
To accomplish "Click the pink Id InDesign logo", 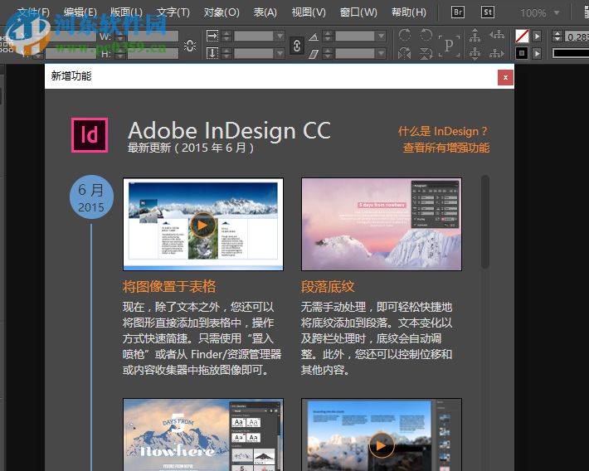I will pyautogui.click(x=90, y=135).
